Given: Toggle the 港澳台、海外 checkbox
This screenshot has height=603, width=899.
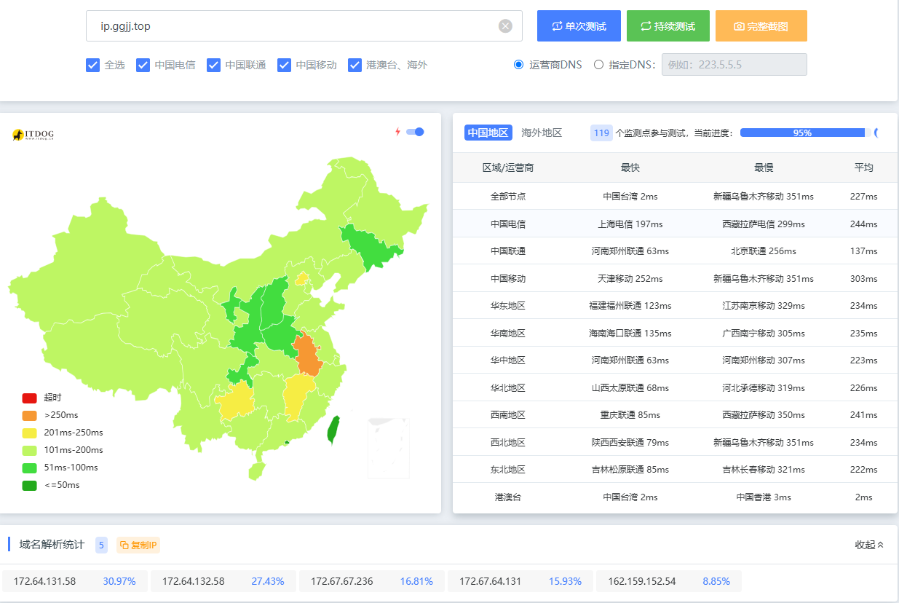Looking at the screenshot, I should coord(355,65).
